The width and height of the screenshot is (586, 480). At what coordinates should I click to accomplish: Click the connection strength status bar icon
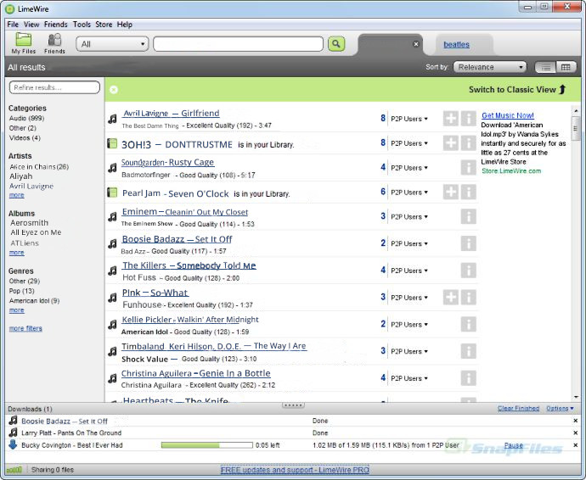click(14, 470)
